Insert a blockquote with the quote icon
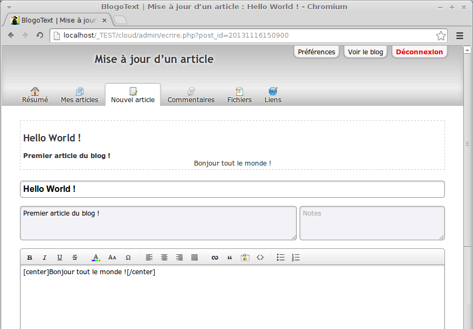Screen dimensions: 473x329 pos(229,258)
